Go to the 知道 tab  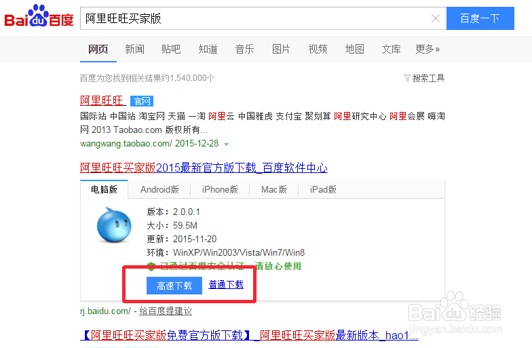(x=208, y=49)
